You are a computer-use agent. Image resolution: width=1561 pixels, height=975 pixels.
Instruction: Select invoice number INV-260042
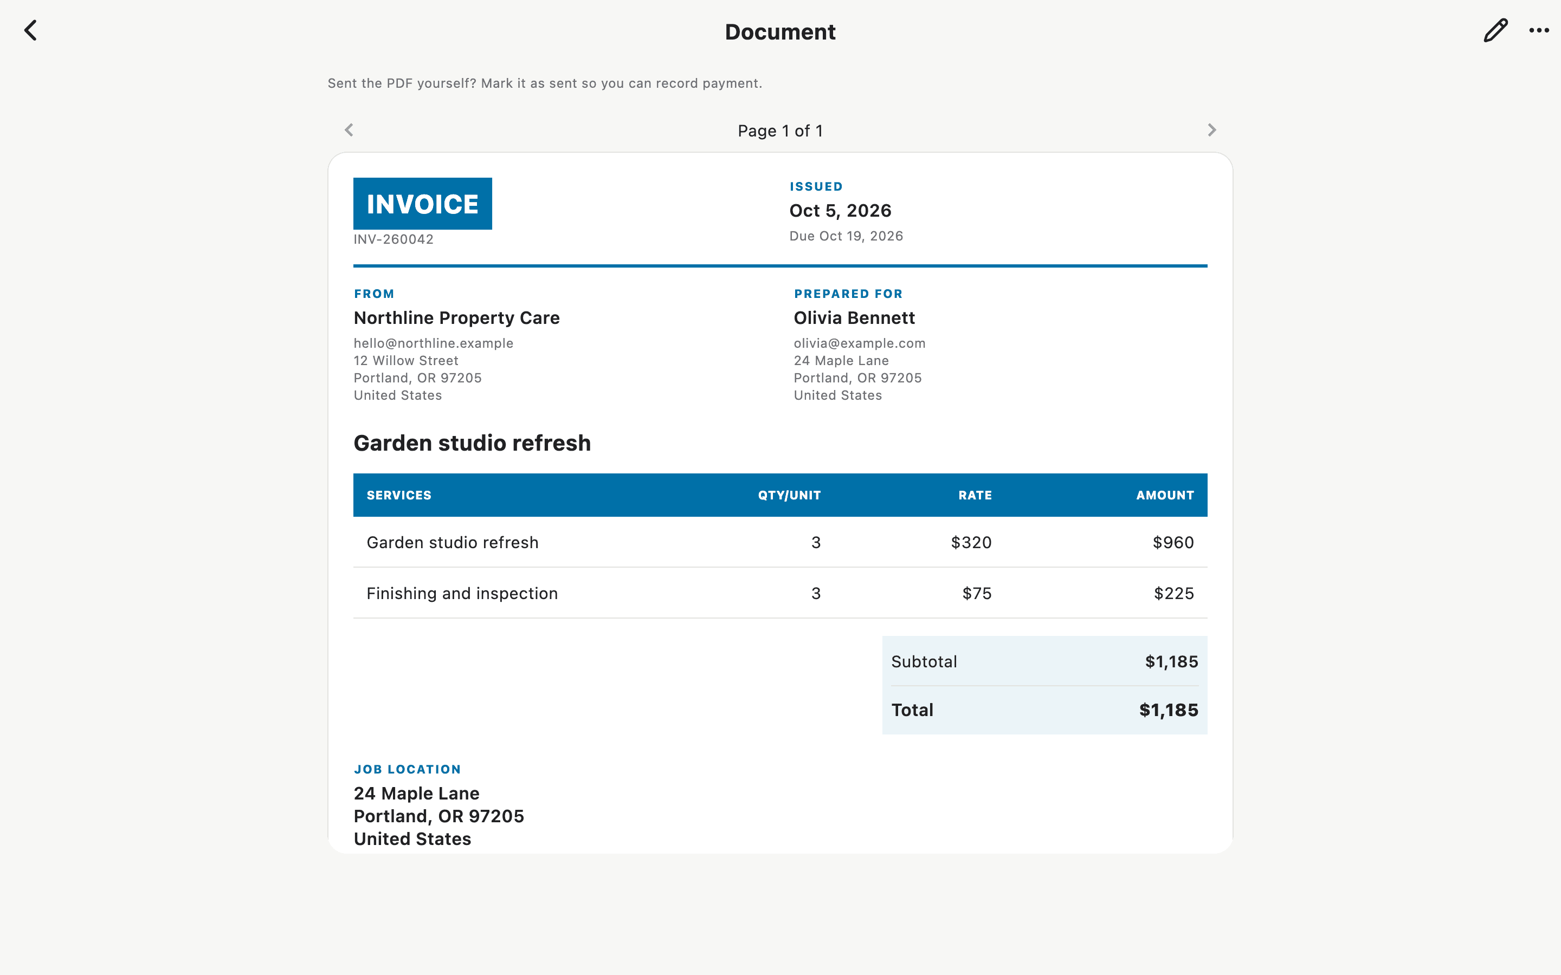[x=394, y=239]
